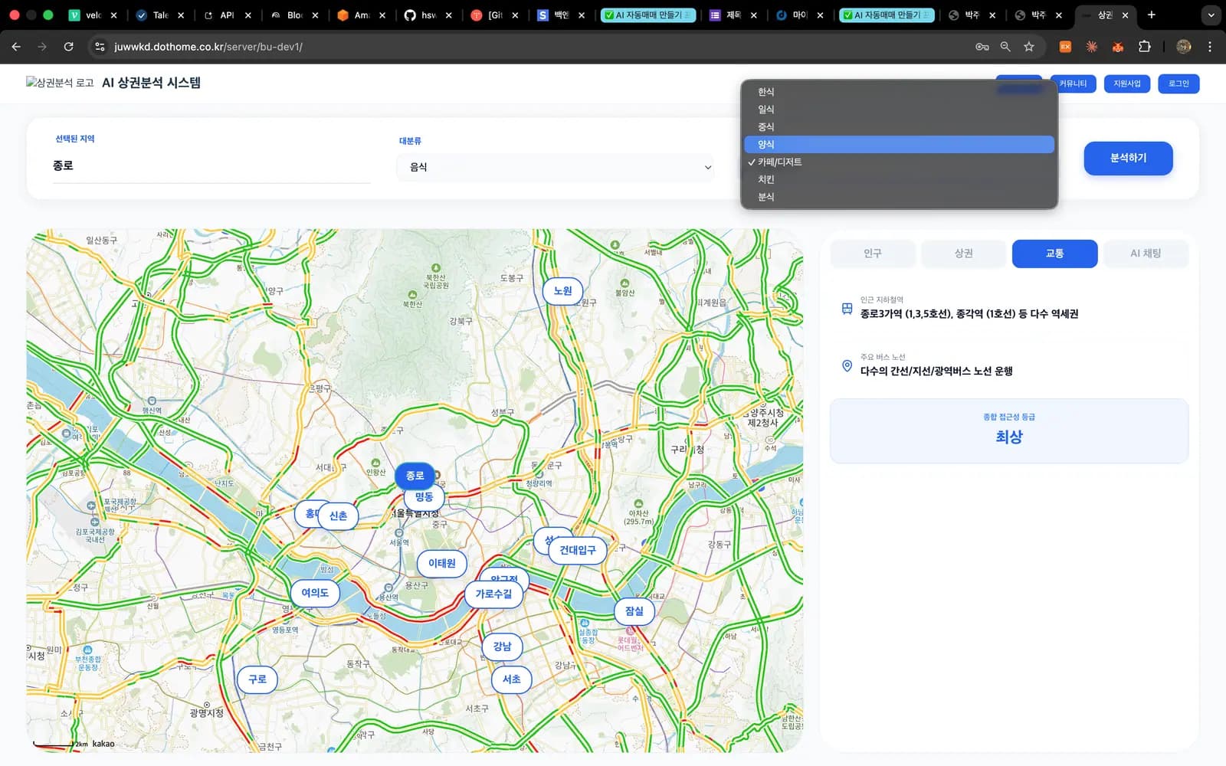Select the 강남 map marker
The width and height of the screenshot is (1226, 766).
[502, 647]
